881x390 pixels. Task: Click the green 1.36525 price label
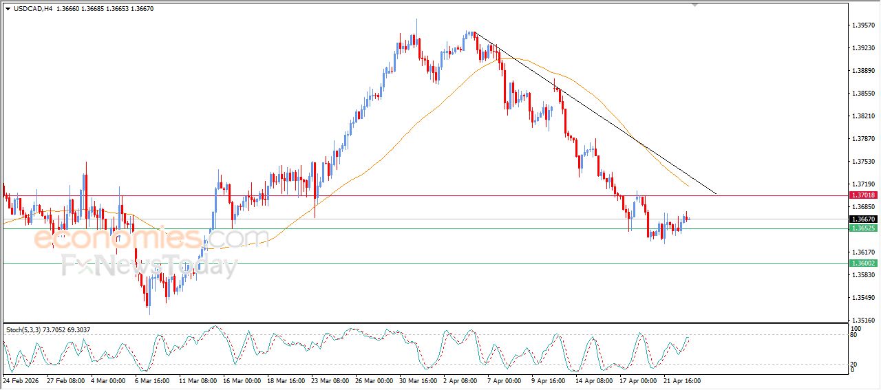coord(863,228)
